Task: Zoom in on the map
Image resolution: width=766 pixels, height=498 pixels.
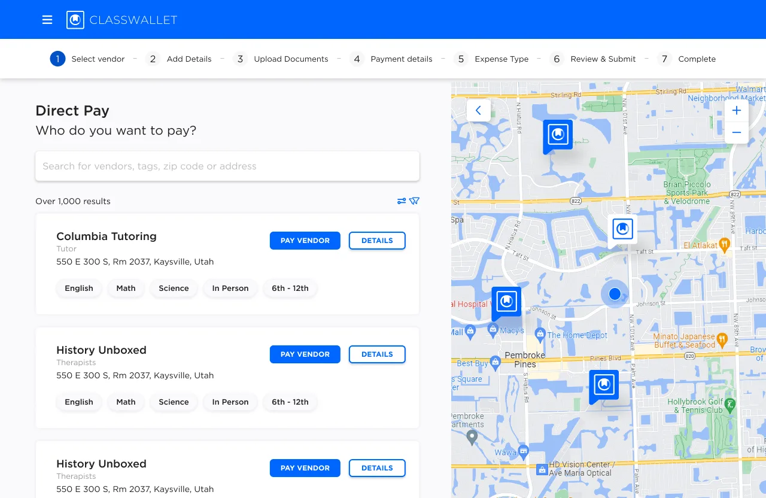Action: (x=737, y=111)
